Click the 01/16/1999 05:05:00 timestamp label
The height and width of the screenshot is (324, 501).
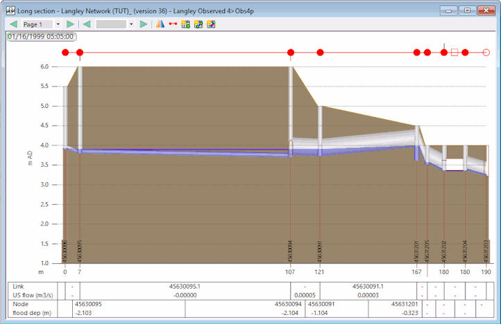click(41, 37)
